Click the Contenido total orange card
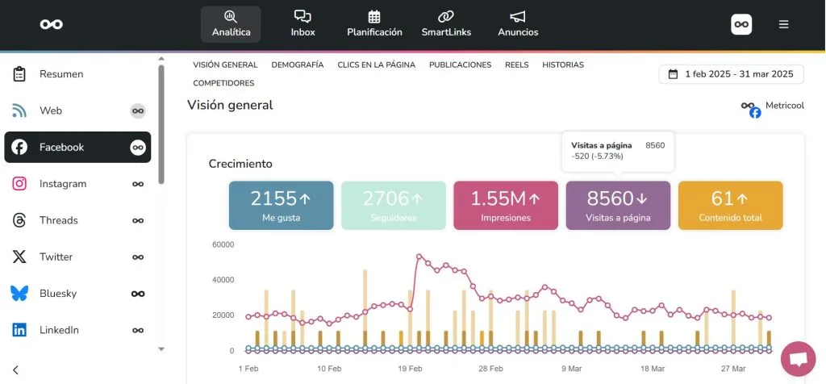Viewport: 826px width, 384px height. click(730, 205)
